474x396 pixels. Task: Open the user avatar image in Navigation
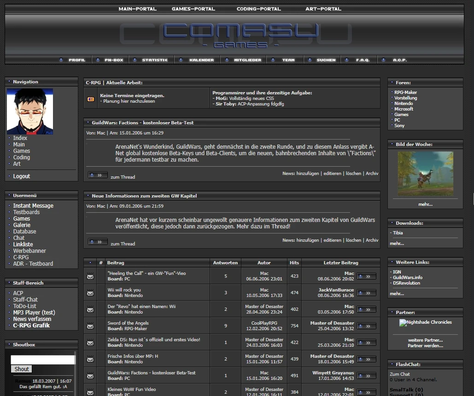(x=30, y=111)
